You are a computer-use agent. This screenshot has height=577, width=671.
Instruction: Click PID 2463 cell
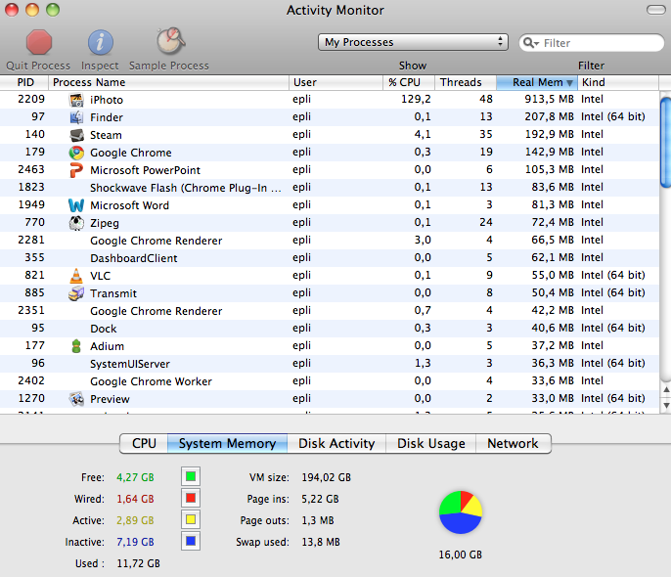point(31,170)
